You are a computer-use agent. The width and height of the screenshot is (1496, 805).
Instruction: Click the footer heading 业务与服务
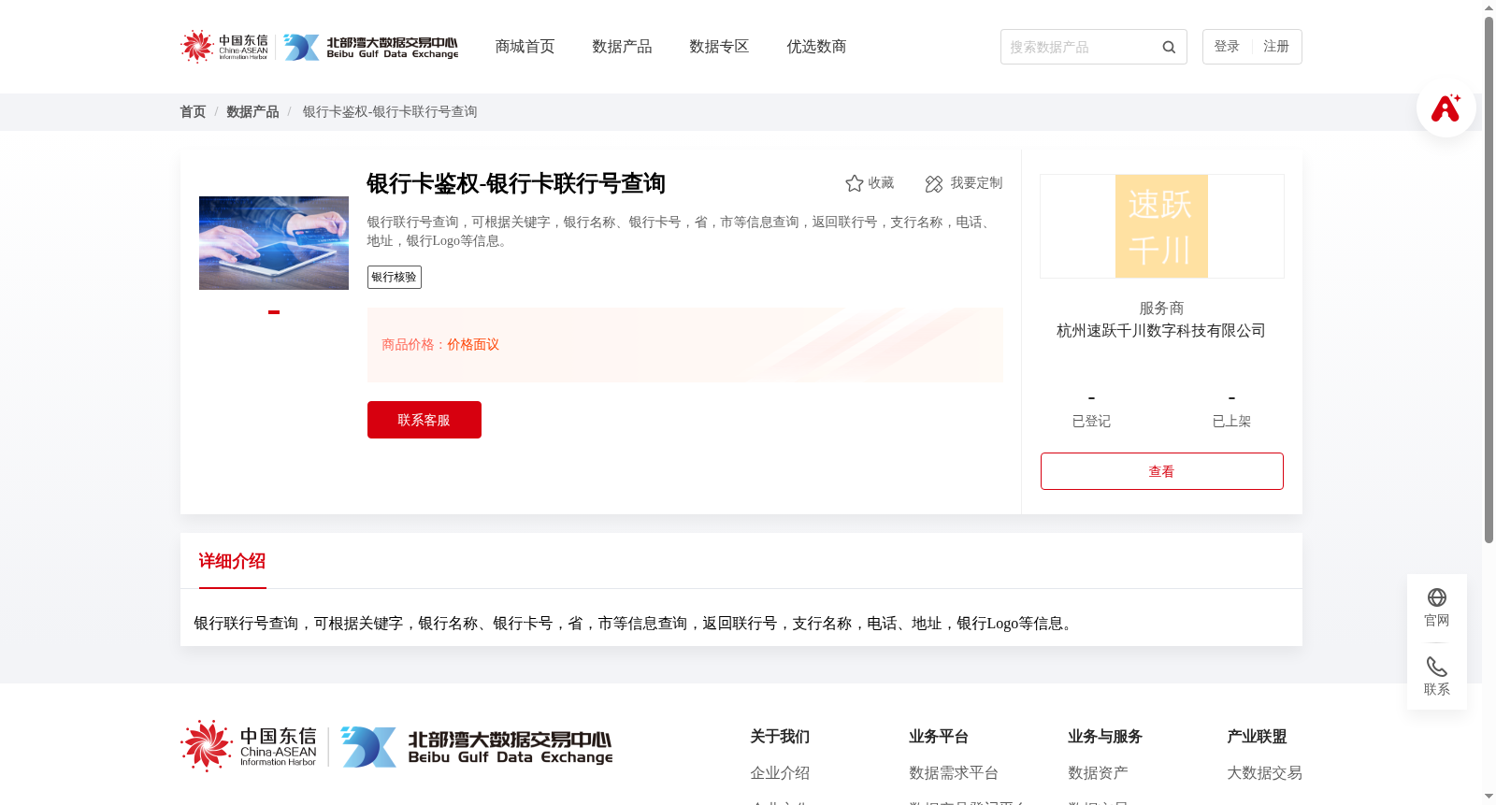pos(1105,737)
